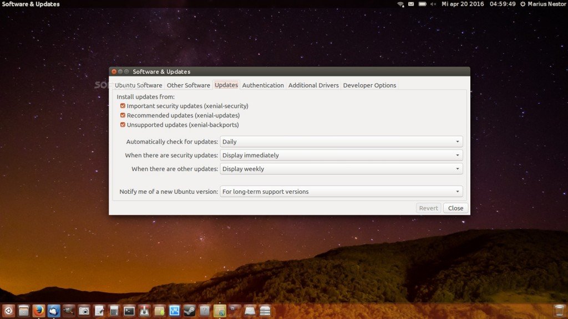Open the Trash at dock's right end
The width and height of the screenshot is (568, 319).
click(559, 311)
